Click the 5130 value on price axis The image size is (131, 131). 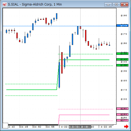[124, 71]
